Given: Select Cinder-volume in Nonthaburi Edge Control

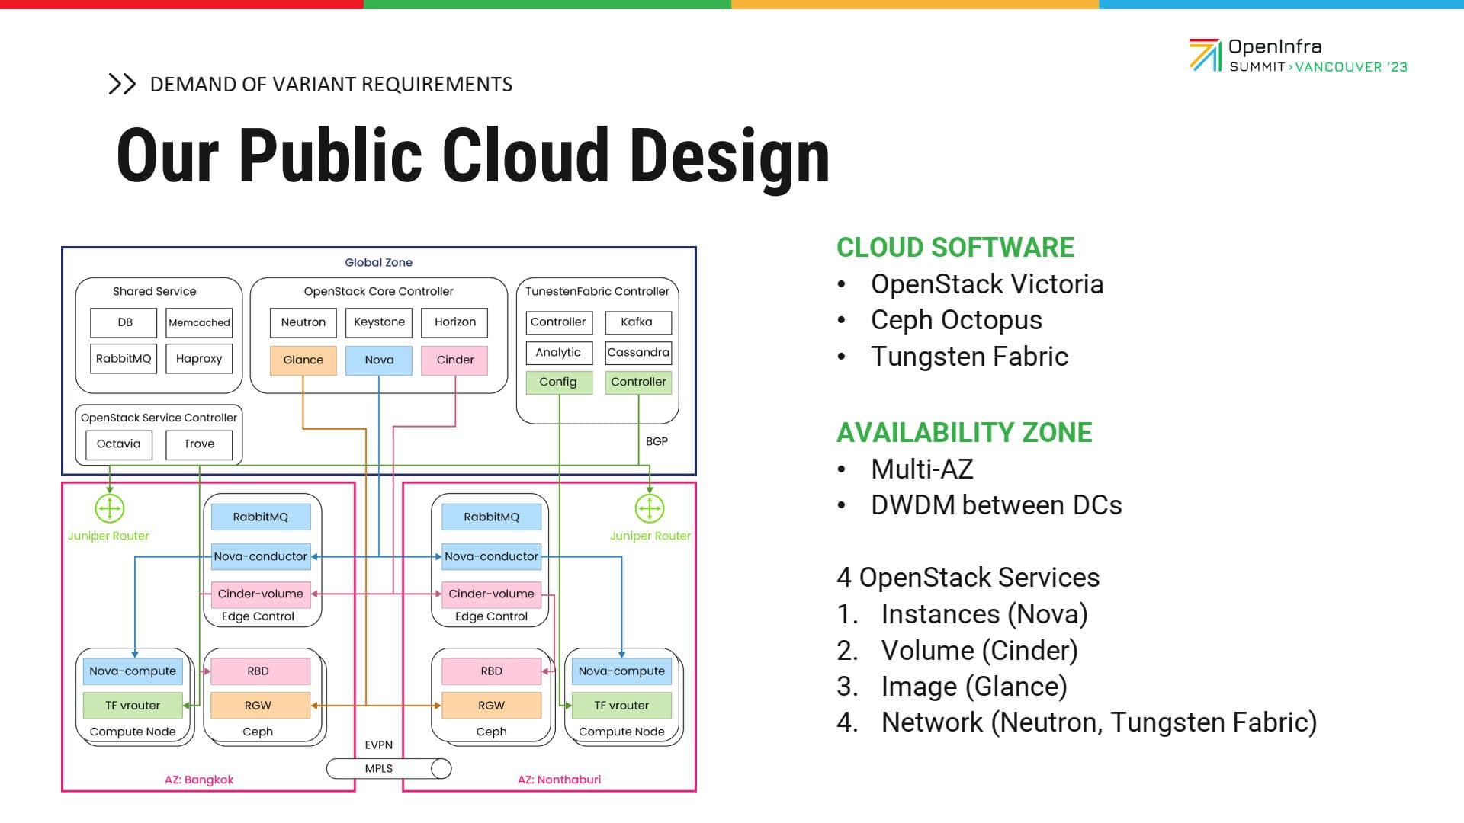Looking at the screenshot, I should [492, 594].
